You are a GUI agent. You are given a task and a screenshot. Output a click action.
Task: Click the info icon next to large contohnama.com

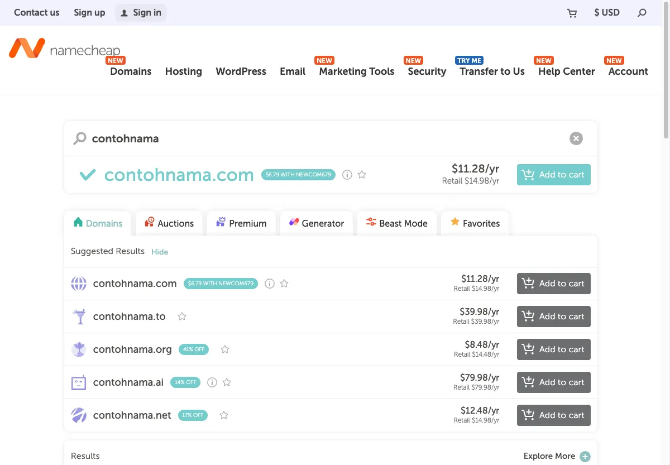point(347,175)
